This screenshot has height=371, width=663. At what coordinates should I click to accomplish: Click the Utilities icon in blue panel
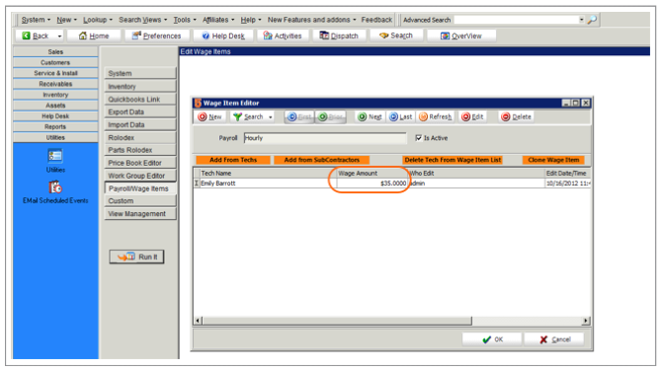pyautogui.click(x=55, y=156)
